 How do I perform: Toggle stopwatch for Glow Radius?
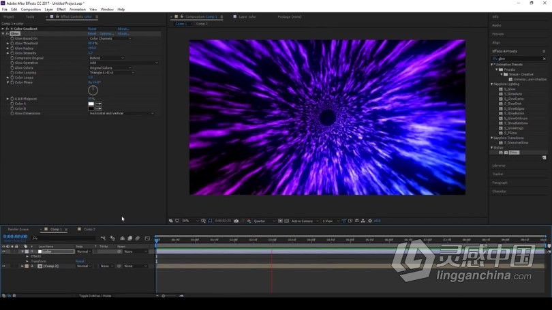click(12, 48)
